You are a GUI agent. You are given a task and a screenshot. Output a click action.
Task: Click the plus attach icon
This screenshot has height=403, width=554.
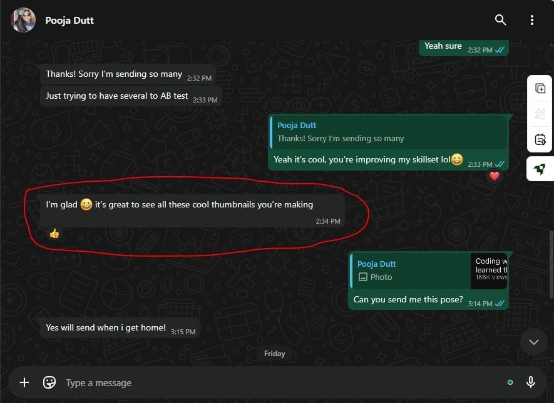[24, 382]
